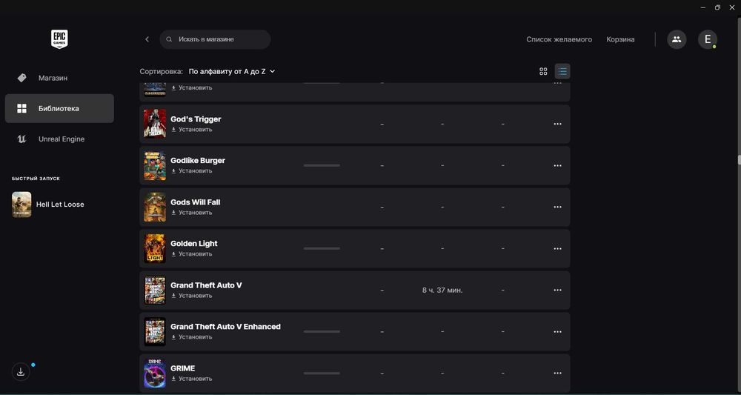Select Unreal Engine in the sidebar
The width and height of the screenshot is (741, 395).
click(61, 139)
